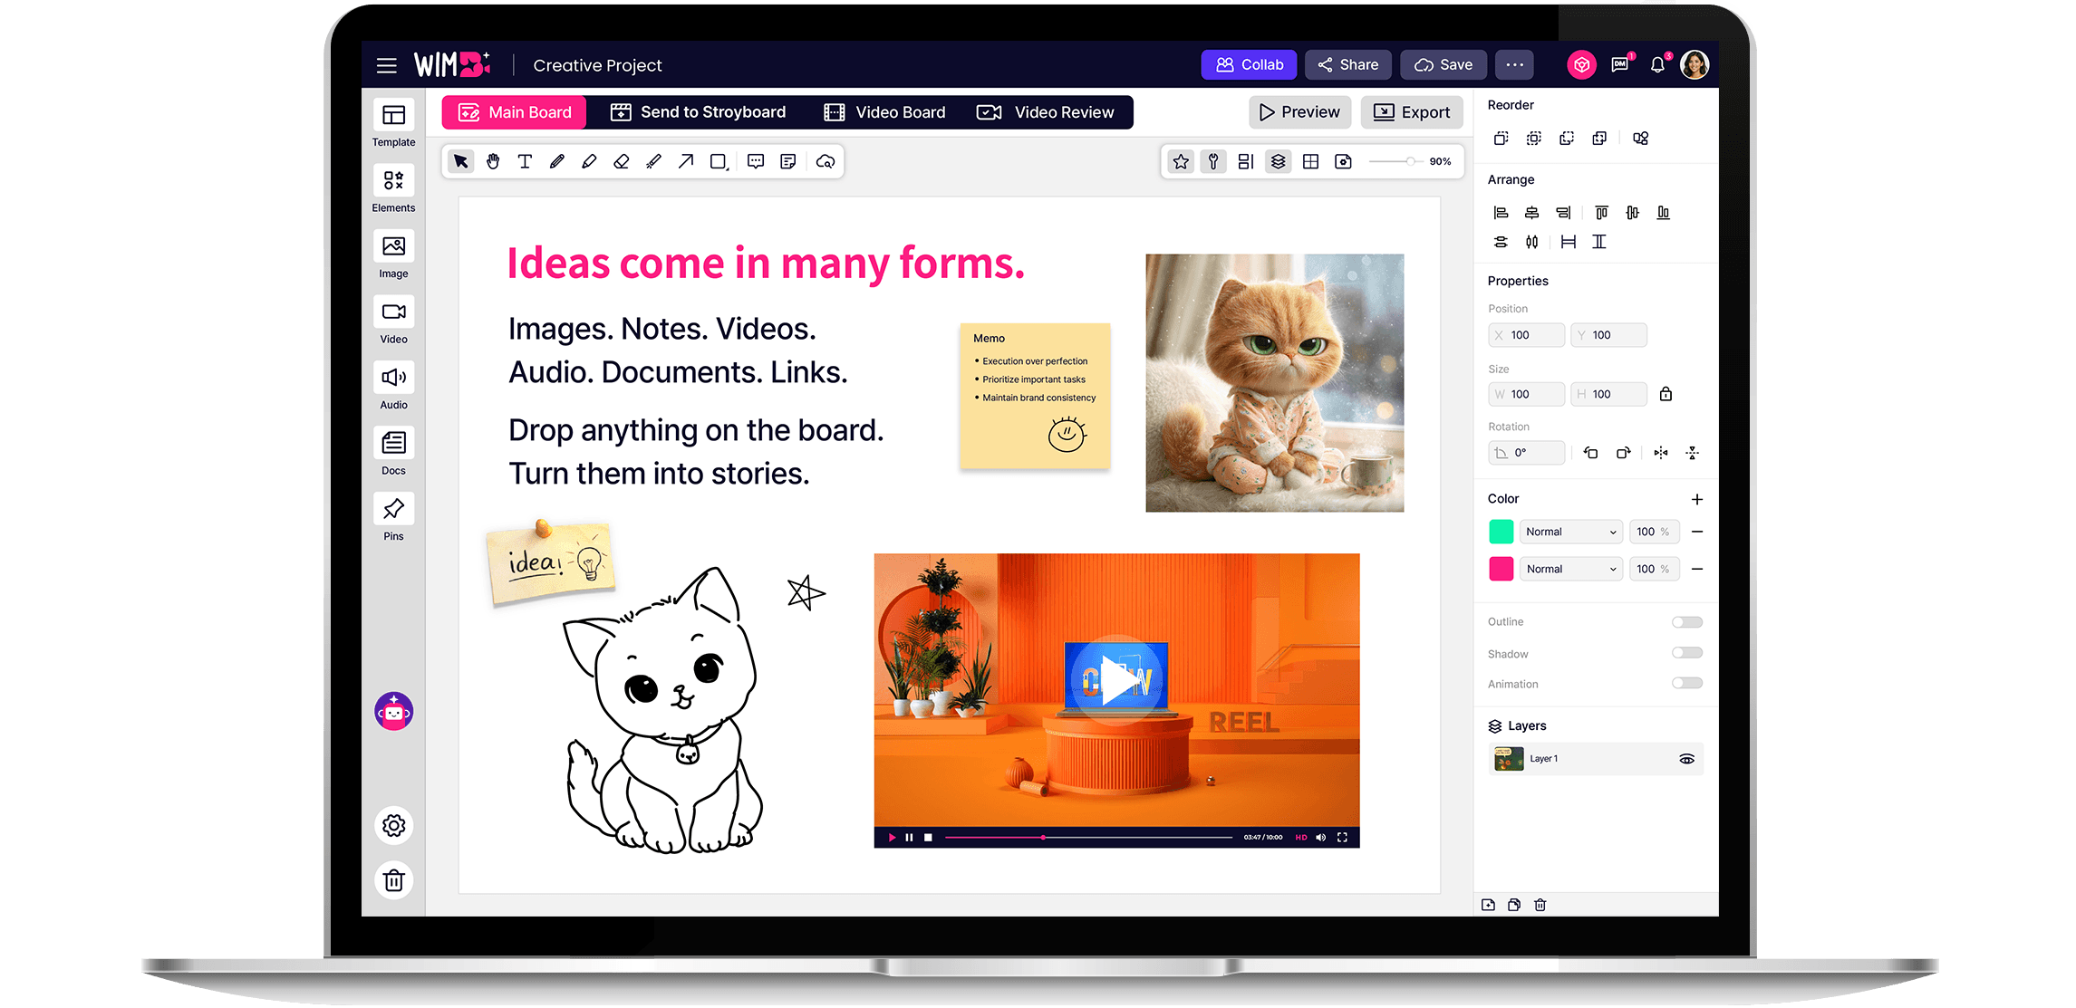Open pink color Normal dropdown
The width and height of the screenshot is (2076, 1008).
tap(1570, 569)
